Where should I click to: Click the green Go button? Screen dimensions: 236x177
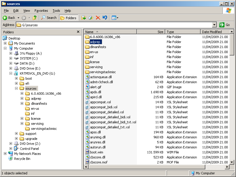point(224,25)
